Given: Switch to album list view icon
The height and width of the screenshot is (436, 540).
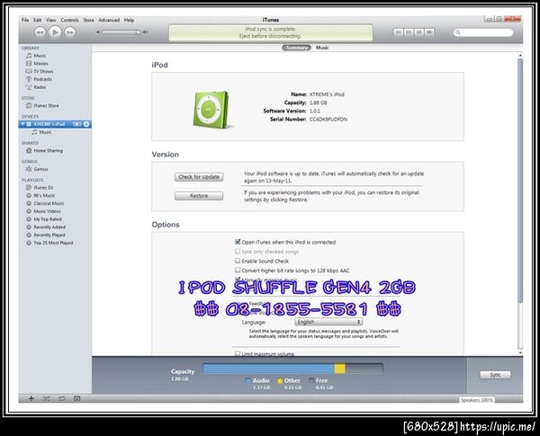Looking at the screenshot, I should (409, 32).
